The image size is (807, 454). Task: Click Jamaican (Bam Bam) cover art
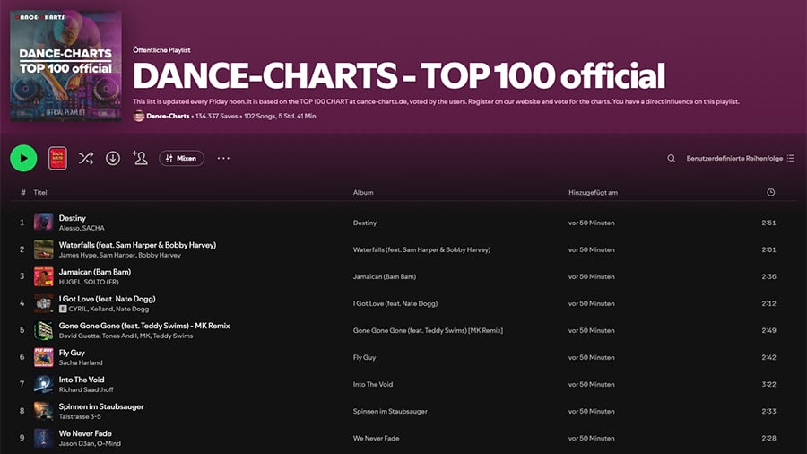point(43,276)
